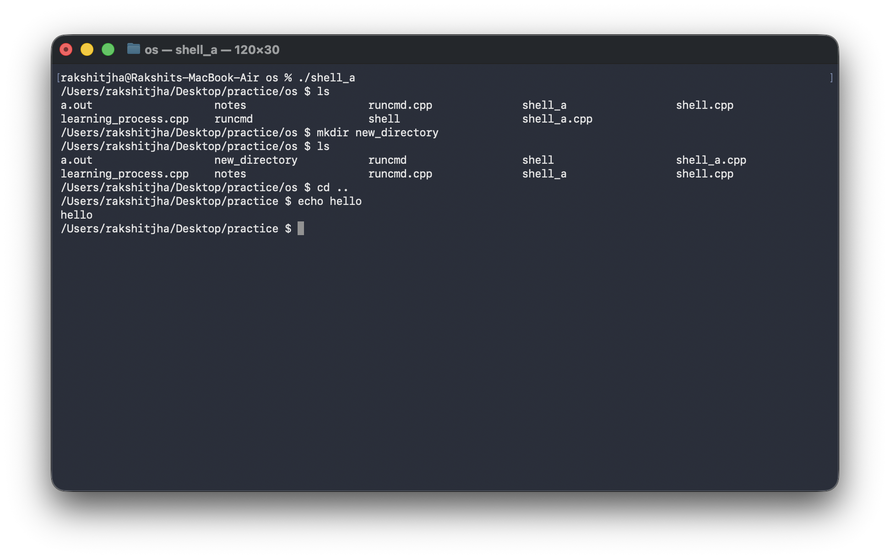890x559 pixels.
Task: Select "new_directory" entry in the second ls listing
Action: coord(255,160)
